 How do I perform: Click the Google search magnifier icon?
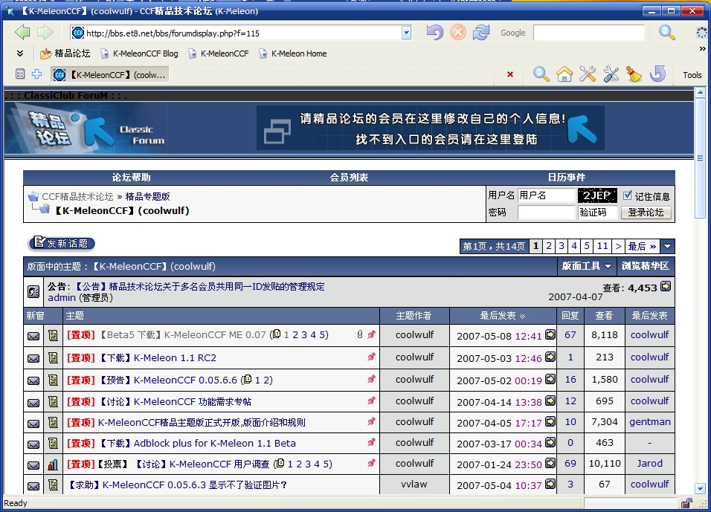tap(666, 32)
